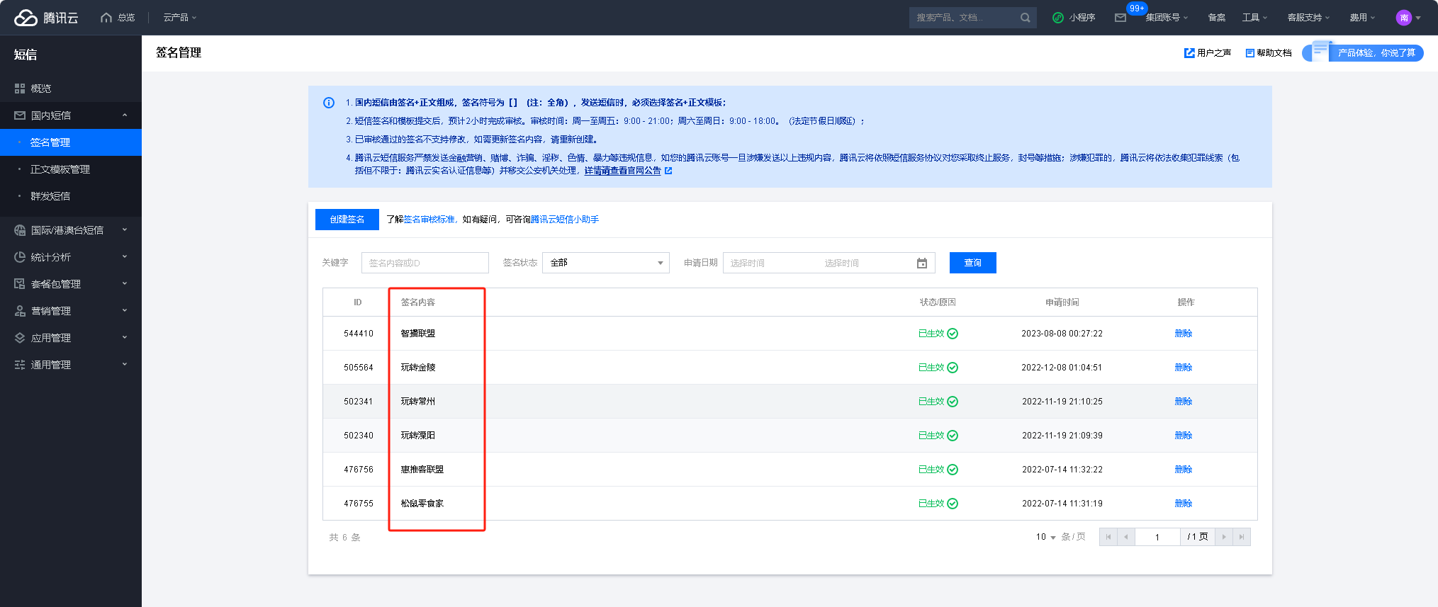Expand the 费用 menu
Screen dimensions: 1438x607
1362,18
